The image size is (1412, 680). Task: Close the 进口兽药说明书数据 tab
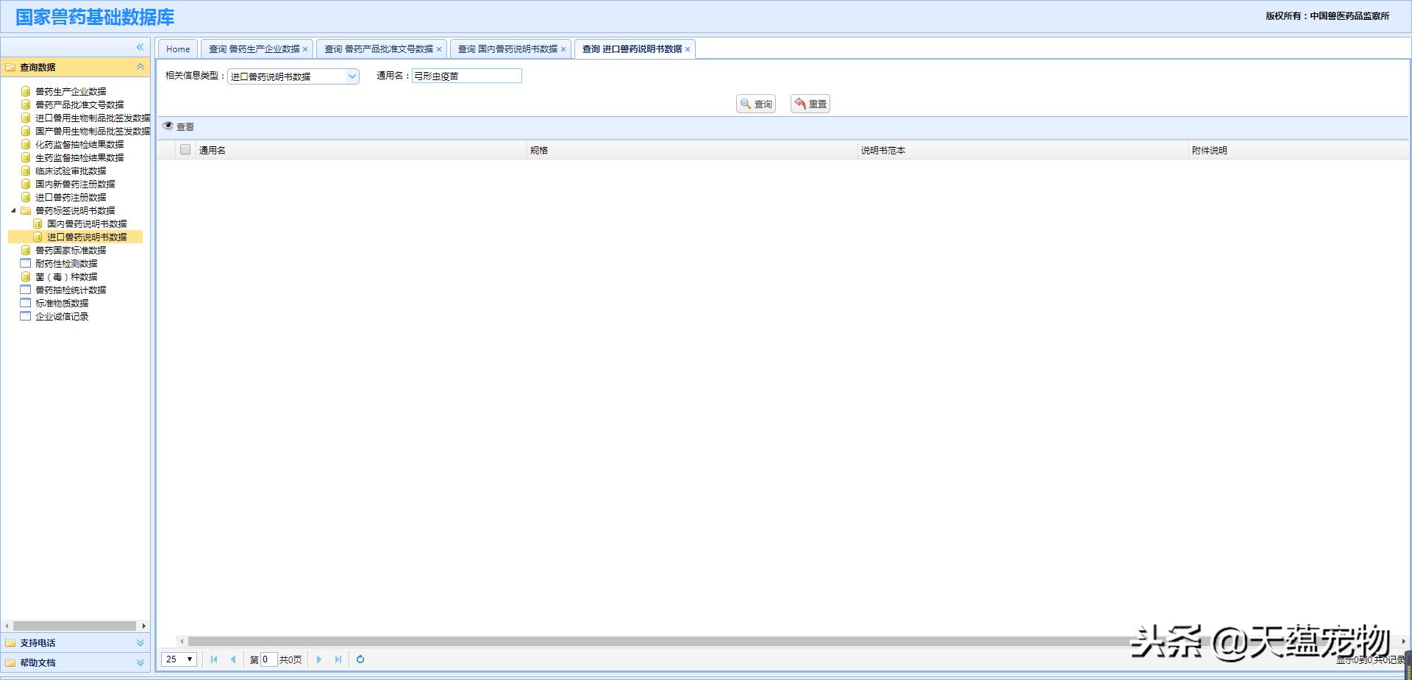[688, 49]
